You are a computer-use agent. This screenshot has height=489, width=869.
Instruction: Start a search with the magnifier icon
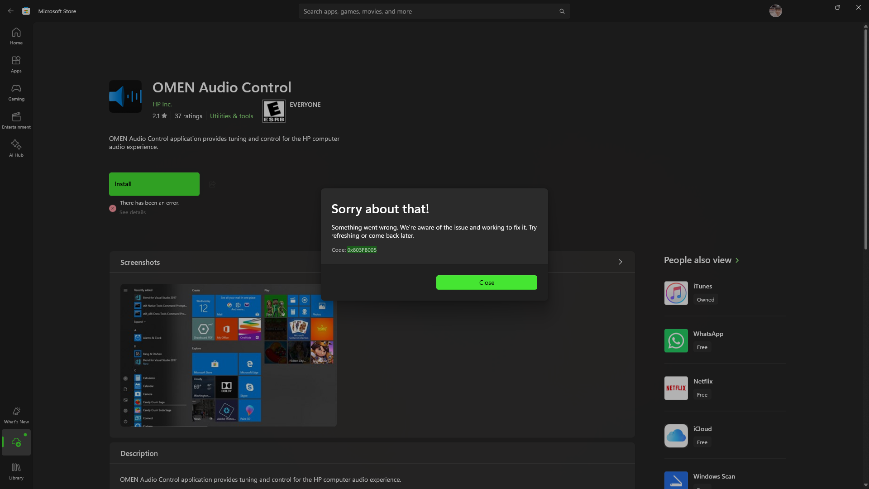pos(561,11)
